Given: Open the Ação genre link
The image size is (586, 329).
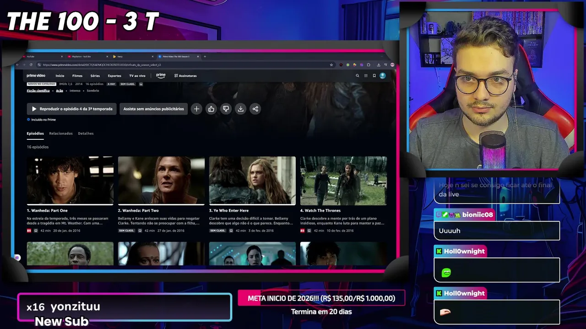Looking at the screenshot, I should (60, 90).
